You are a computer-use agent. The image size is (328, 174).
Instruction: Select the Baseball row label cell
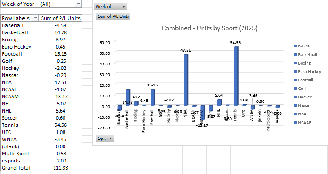pyautogui.click(x=20, y=25)
